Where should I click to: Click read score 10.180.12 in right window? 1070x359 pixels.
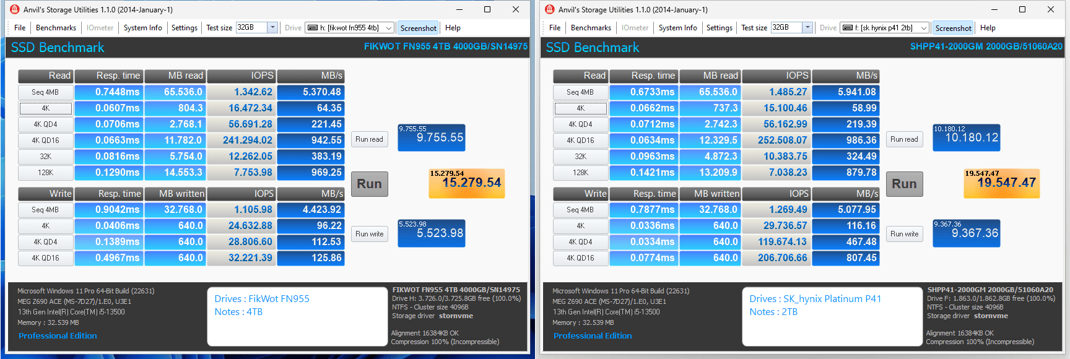(967, 137)
